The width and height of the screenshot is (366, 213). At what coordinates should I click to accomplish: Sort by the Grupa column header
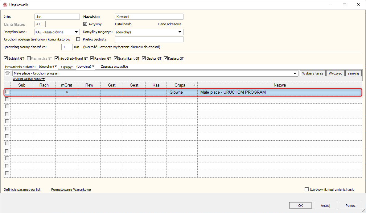tap(182, 85)
